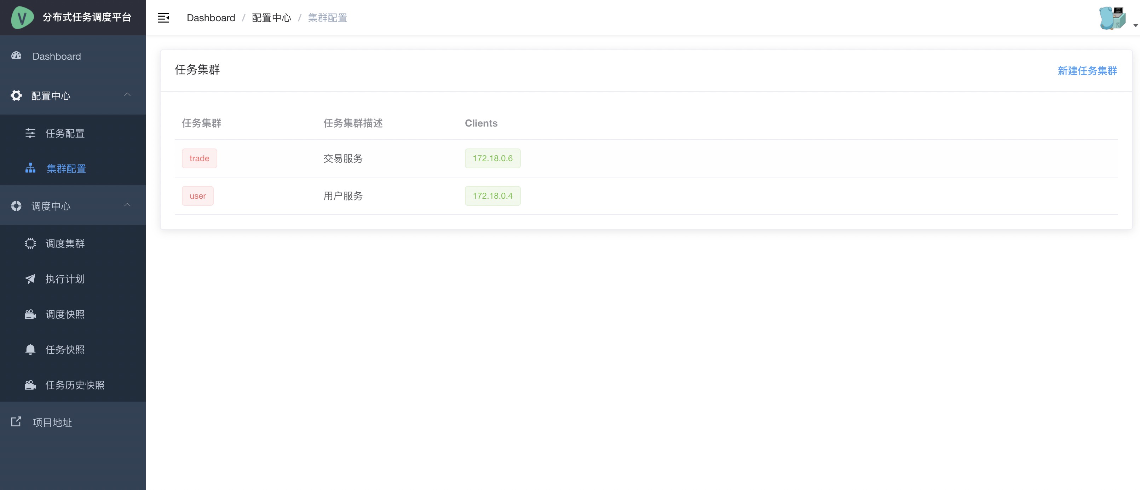Collapse the 配置中心 menu chevron
This screenshot has height=490, width=1140.
coord(127,95)
